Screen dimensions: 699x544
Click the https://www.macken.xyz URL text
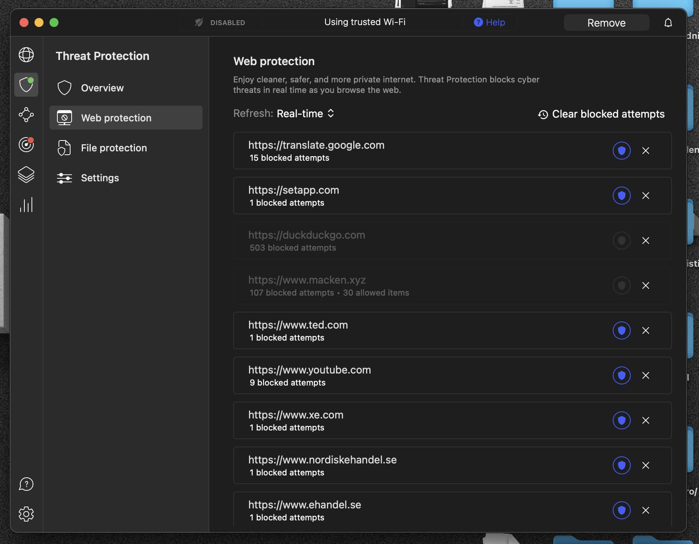click(x=307, y=280)
